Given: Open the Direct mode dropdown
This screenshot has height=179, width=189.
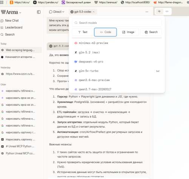Looking at the screenshot, I should 57,12.
